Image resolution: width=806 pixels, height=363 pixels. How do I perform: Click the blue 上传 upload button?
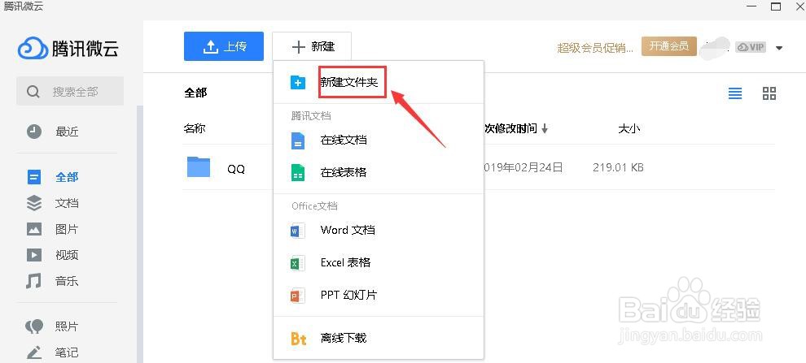click(x=224, y=46)
